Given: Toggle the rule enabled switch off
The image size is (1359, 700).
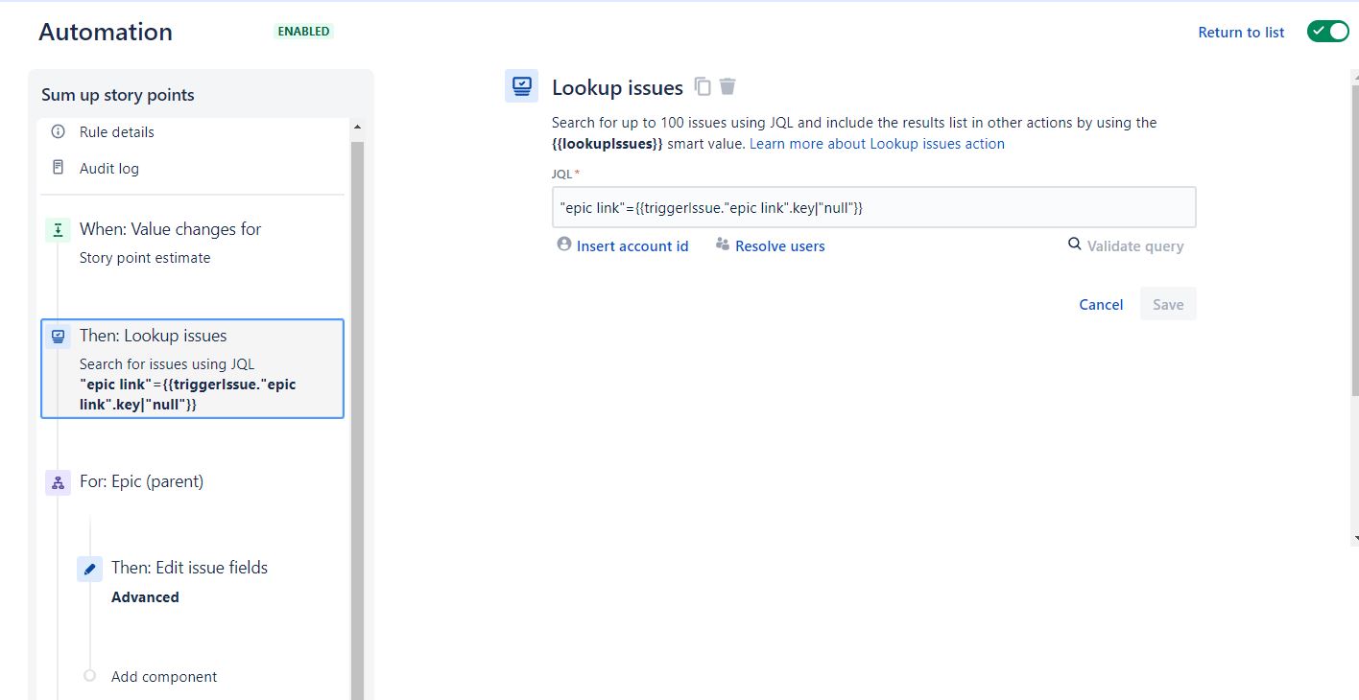Looking at the screenshot, I should [x=1328, y=32].
